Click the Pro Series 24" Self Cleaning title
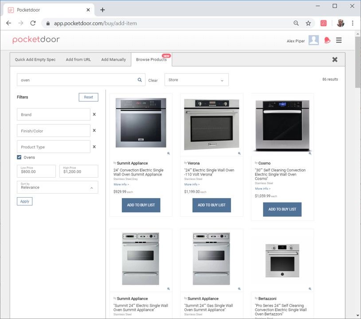Screen dimensions: 361x319 point(281,310)
